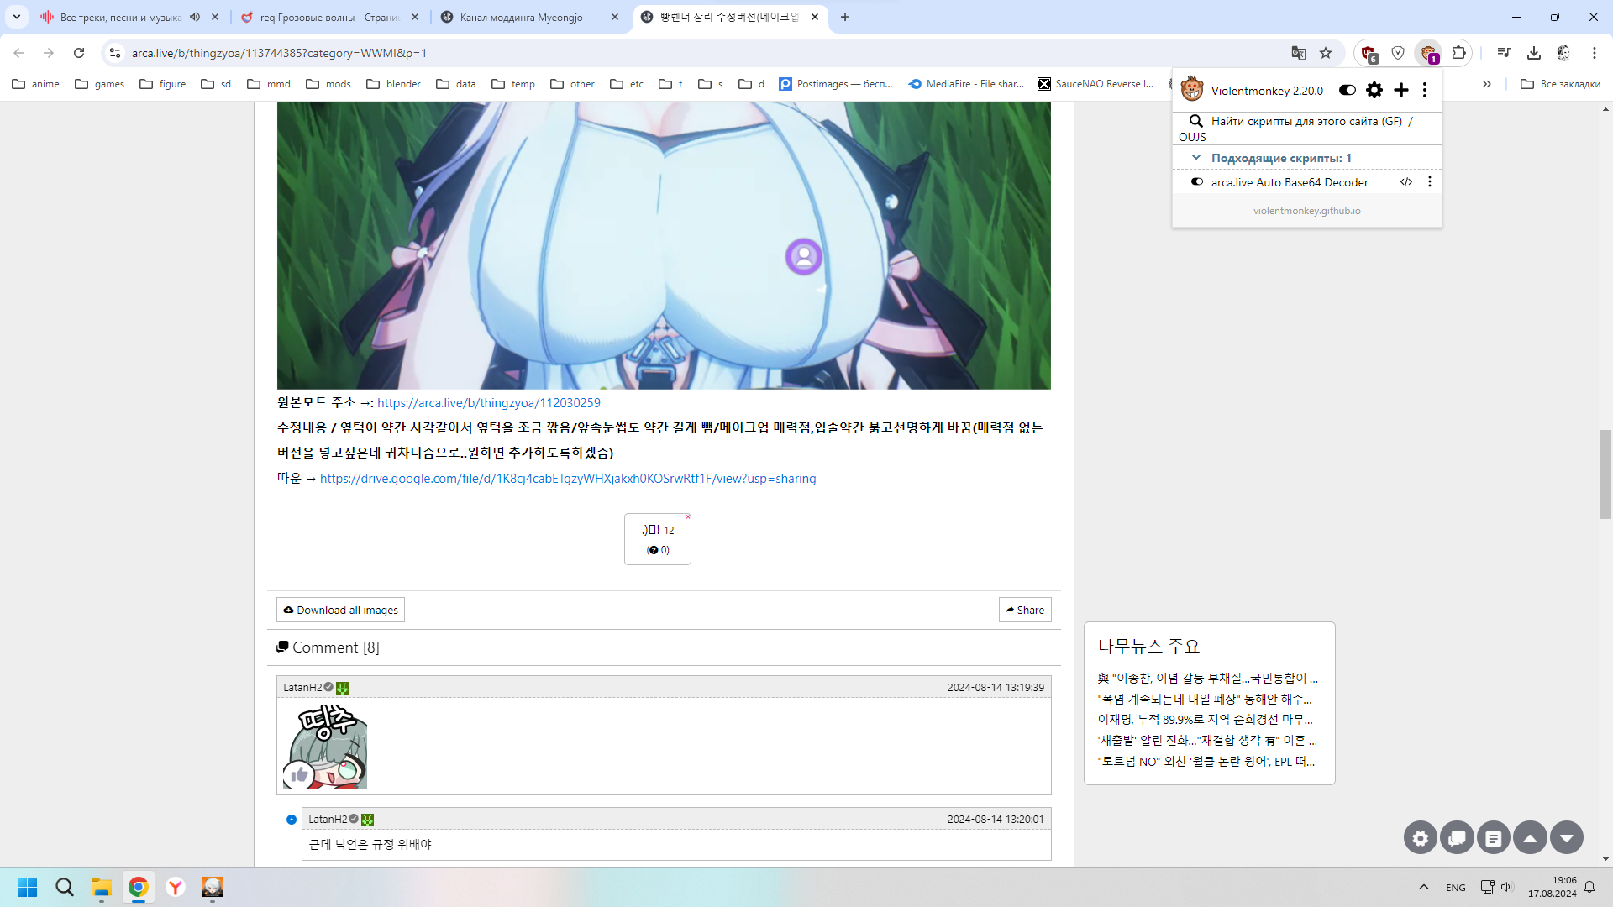This screenshot has width=1613, height=907.
Task: Click Download all images button
Action: (x=341, y=610)
